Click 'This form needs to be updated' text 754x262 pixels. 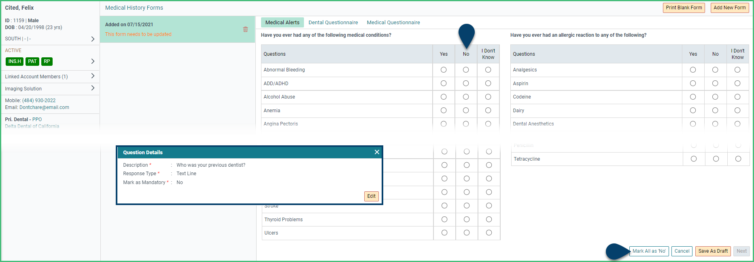(x=138, y=34)
